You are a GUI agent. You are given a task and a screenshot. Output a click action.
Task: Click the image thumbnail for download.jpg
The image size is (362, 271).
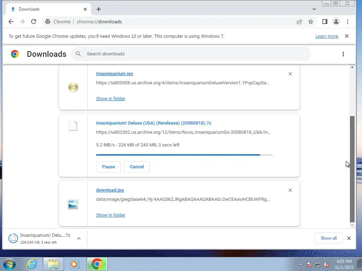point(73,204)
